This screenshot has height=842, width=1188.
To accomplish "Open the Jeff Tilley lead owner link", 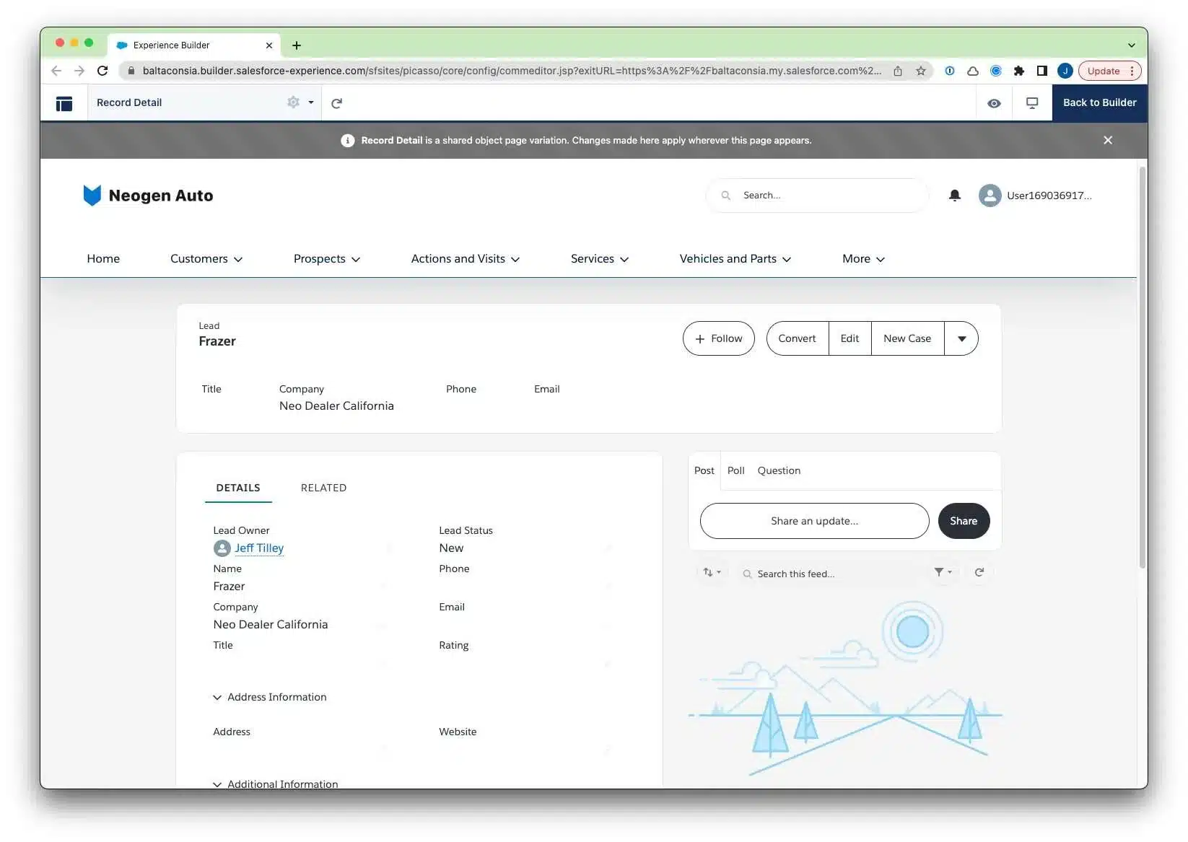I will pyautogui.click(x=259, y=548).
